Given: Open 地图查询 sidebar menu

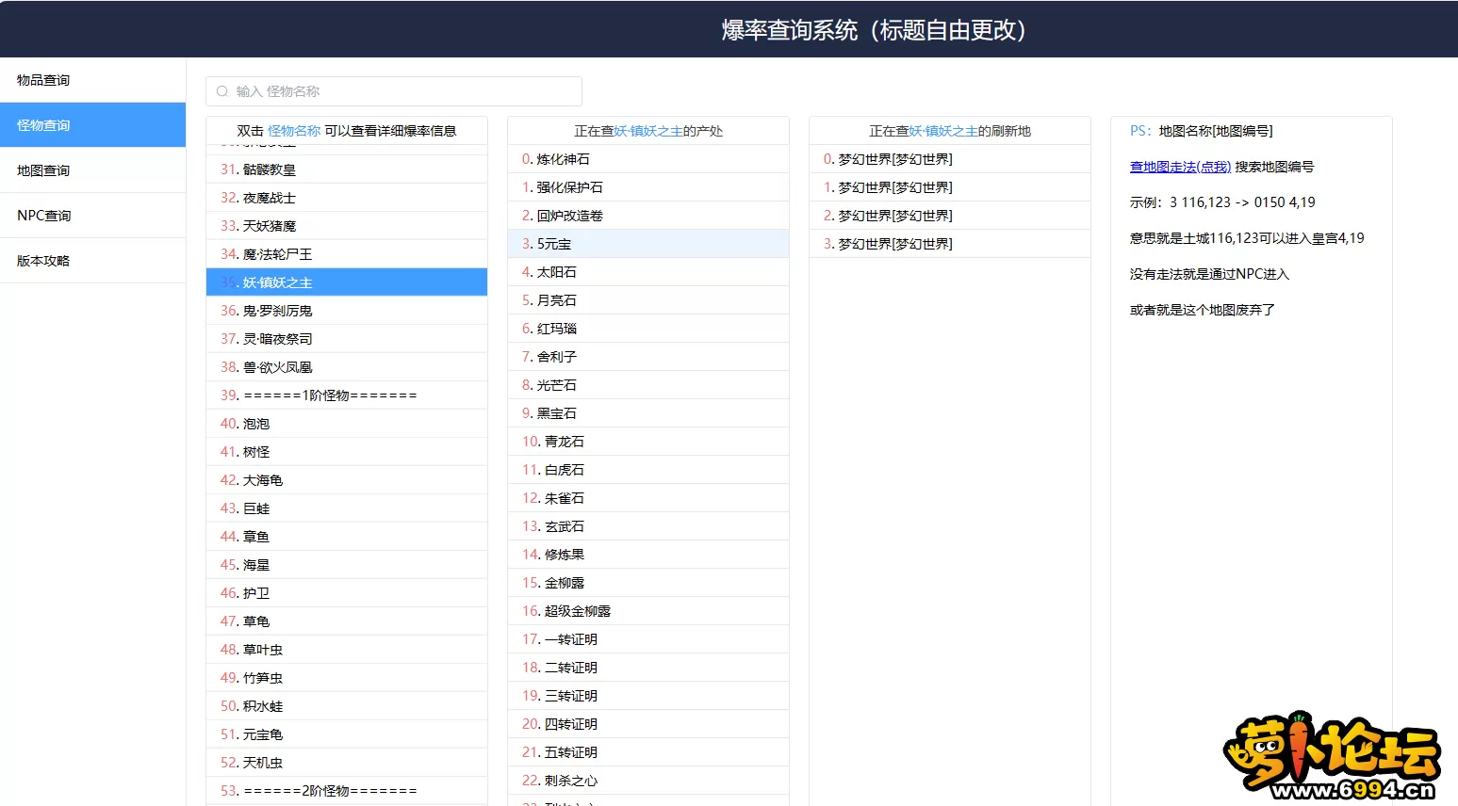Looking at the screenshot, I should 92,170.
